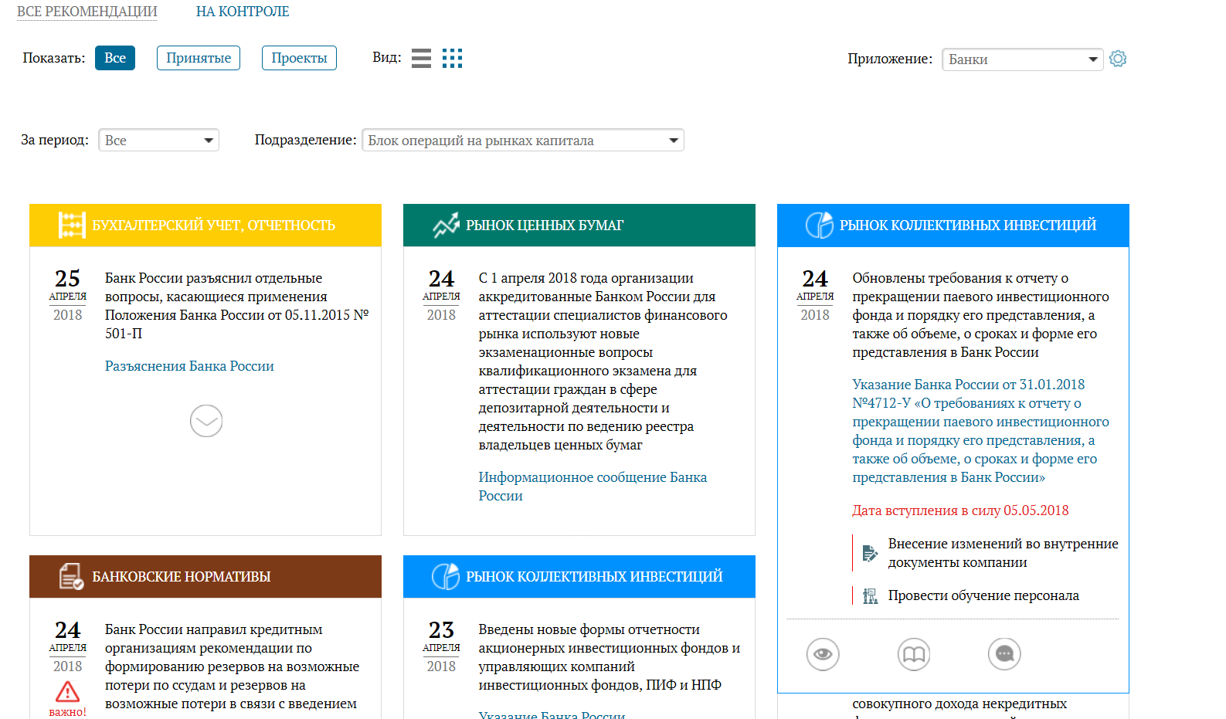Viewport: 1226px width, 719px height.
Task: Open the Приложение Банки dropdown
Action: 1023,59
